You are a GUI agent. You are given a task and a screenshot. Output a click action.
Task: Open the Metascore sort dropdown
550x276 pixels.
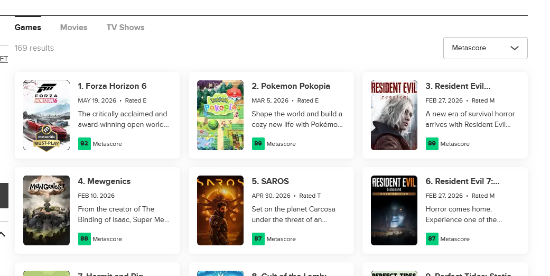[x=485, y=48]
